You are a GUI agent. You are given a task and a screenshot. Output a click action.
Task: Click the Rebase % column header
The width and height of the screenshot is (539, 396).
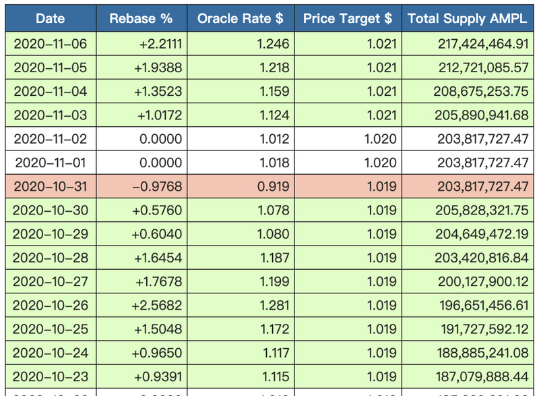tap(141, 18)
